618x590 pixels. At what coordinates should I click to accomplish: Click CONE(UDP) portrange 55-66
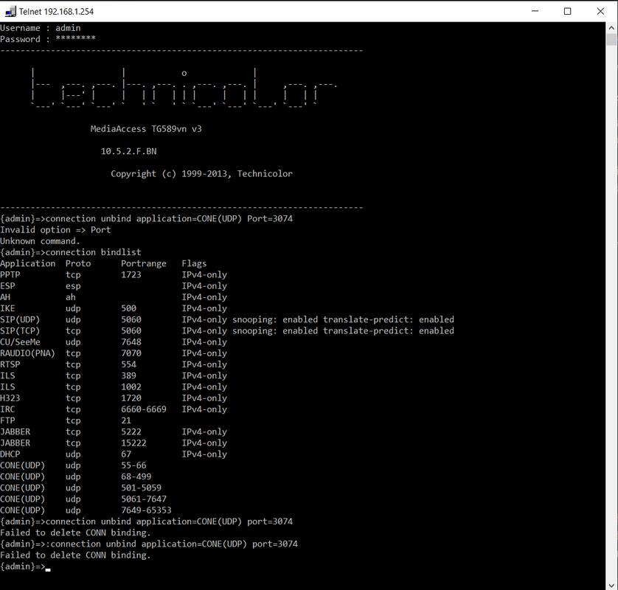(133, 465)
